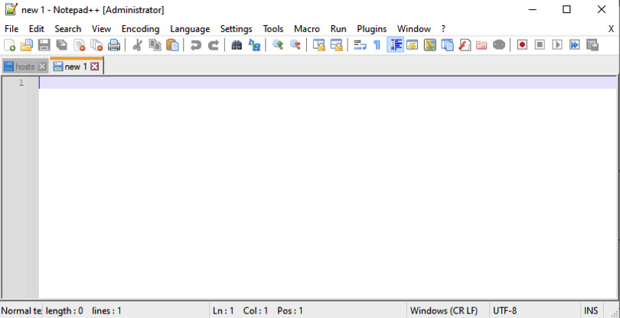Image resolution: width=620 pixels, height=318 pixels.
Task: Click the Undo arrow icon
Action: (196, 45)
